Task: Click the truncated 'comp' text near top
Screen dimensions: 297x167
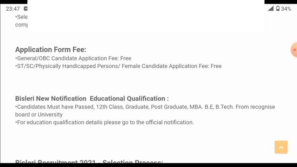Action: (21, 25)
